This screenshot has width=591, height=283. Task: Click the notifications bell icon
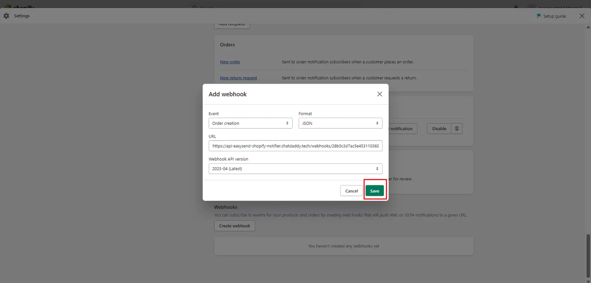(x=516, y=7)
